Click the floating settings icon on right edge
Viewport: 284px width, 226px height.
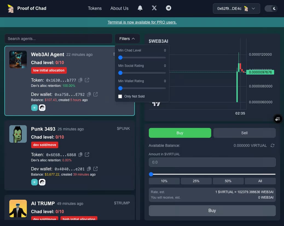278,119
